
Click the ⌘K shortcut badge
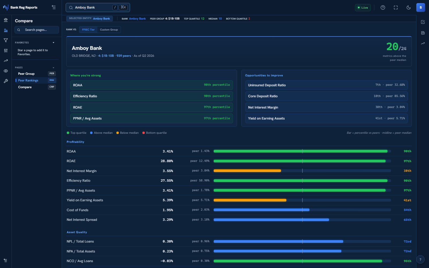click(123, 8)
